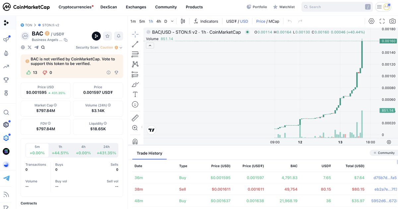The height and width of the screenshot is (209, 398).
Task: Click the chart settings hexagon icon
Action: (371, 21)
